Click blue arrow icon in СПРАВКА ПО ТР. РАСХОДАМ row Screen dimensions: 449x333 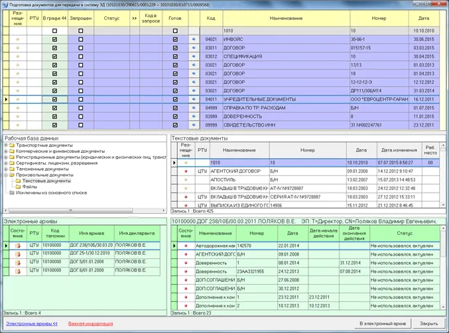tap(194, 108)
